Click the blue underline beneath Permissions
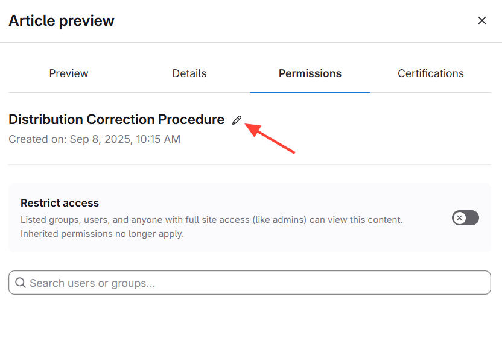This screenshot has width=502, height=350. [310, 92]
